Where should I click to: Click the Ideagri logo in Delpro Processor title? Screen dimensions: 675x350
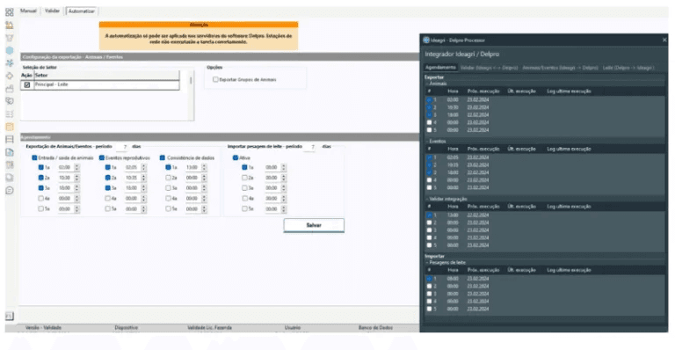pos(426,40)
